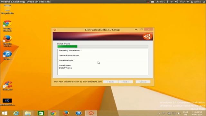Show hidden tray icons arrow
The width and height of the screenshot is (206, 116).
(159, 113)
